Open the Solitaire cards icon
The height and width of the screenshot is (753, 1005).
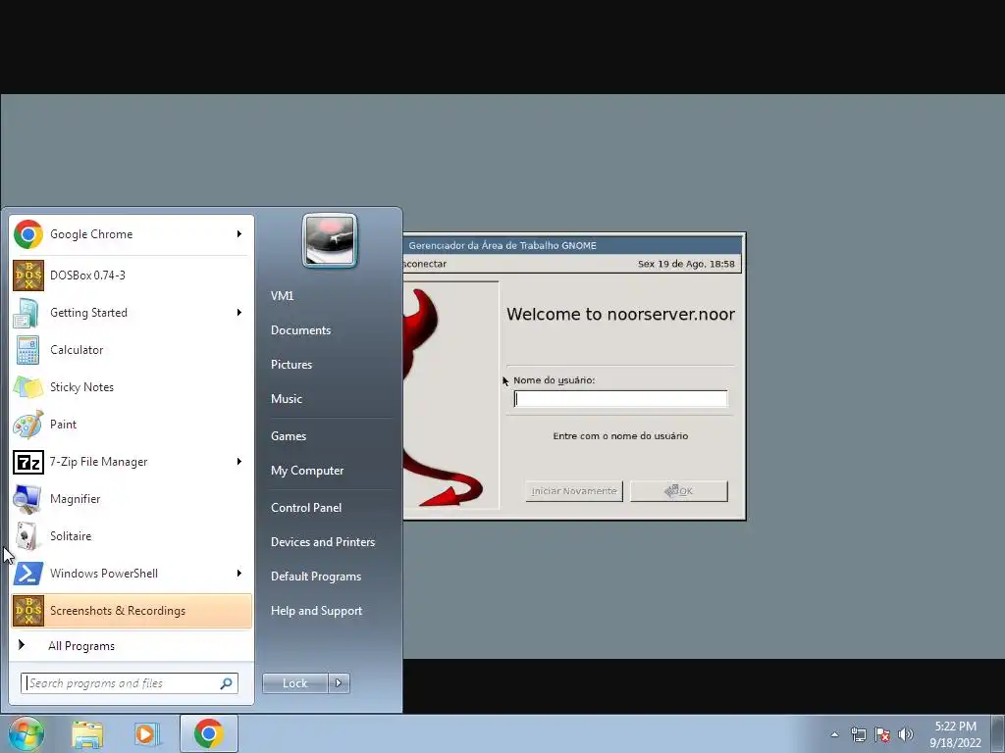click(28, 536)
